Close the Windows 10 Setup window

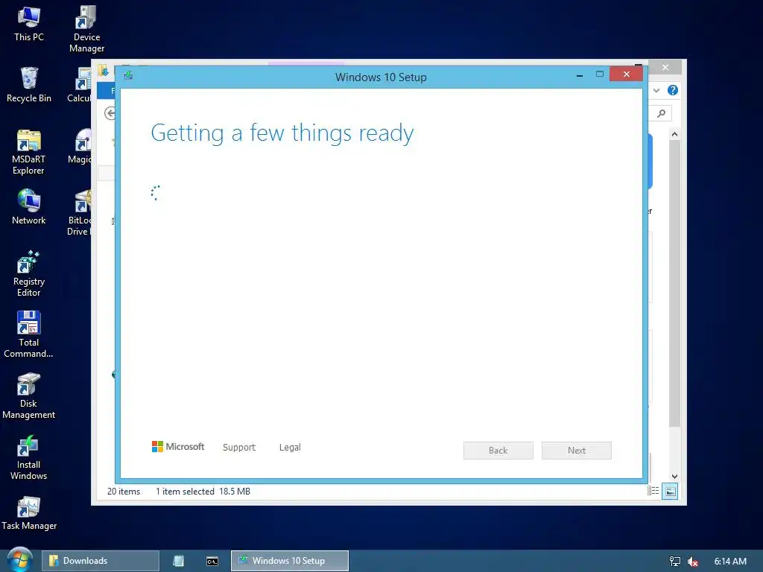point(626,74)
